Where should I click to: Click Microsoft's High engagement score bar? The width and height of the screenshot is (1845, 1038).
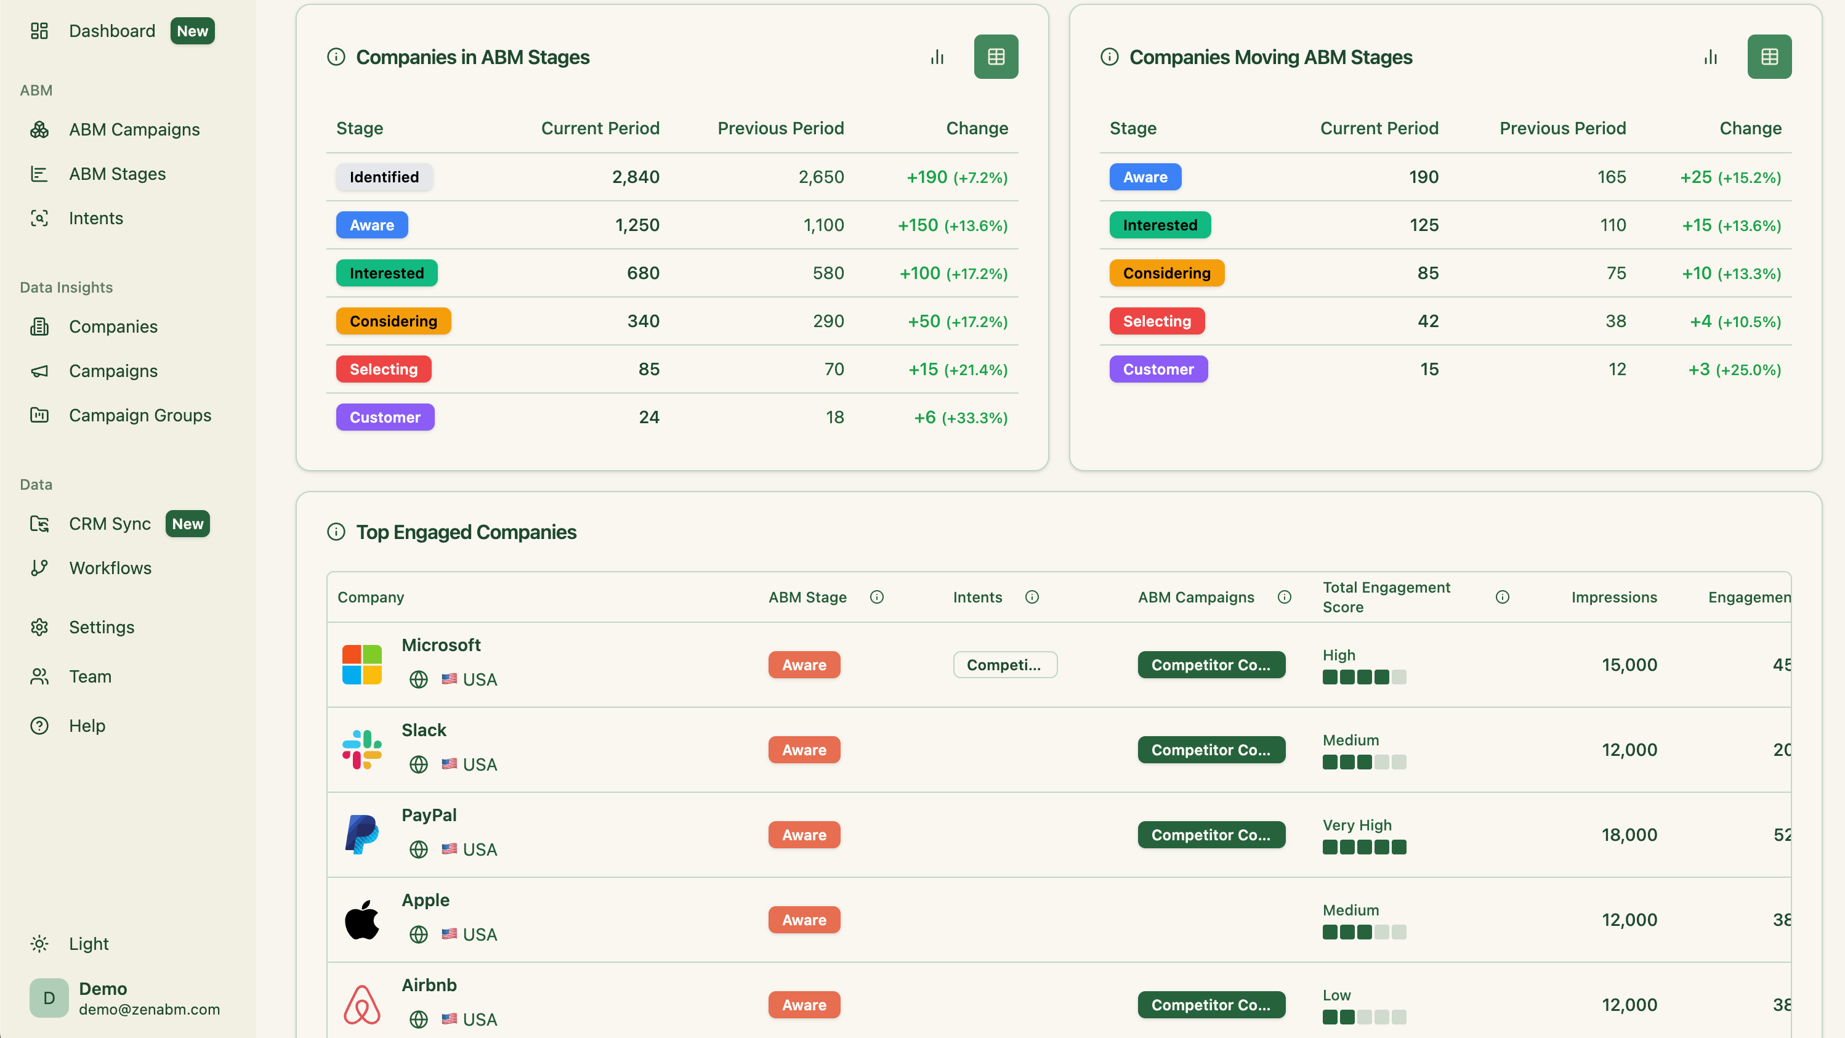coord(1365,677)
